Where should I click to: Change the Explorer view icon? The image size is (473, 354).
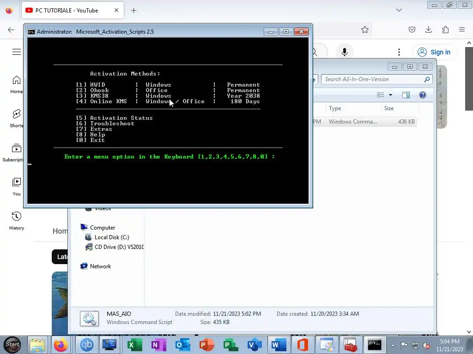coord(381,95)
